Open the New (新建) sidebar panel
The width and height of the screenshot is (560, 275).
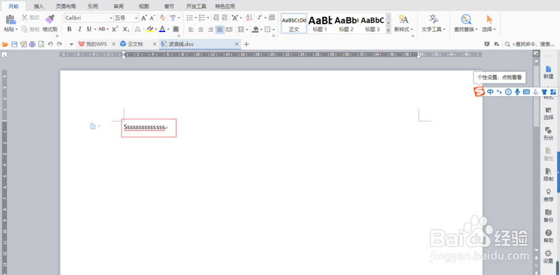(x=548, y=72)
